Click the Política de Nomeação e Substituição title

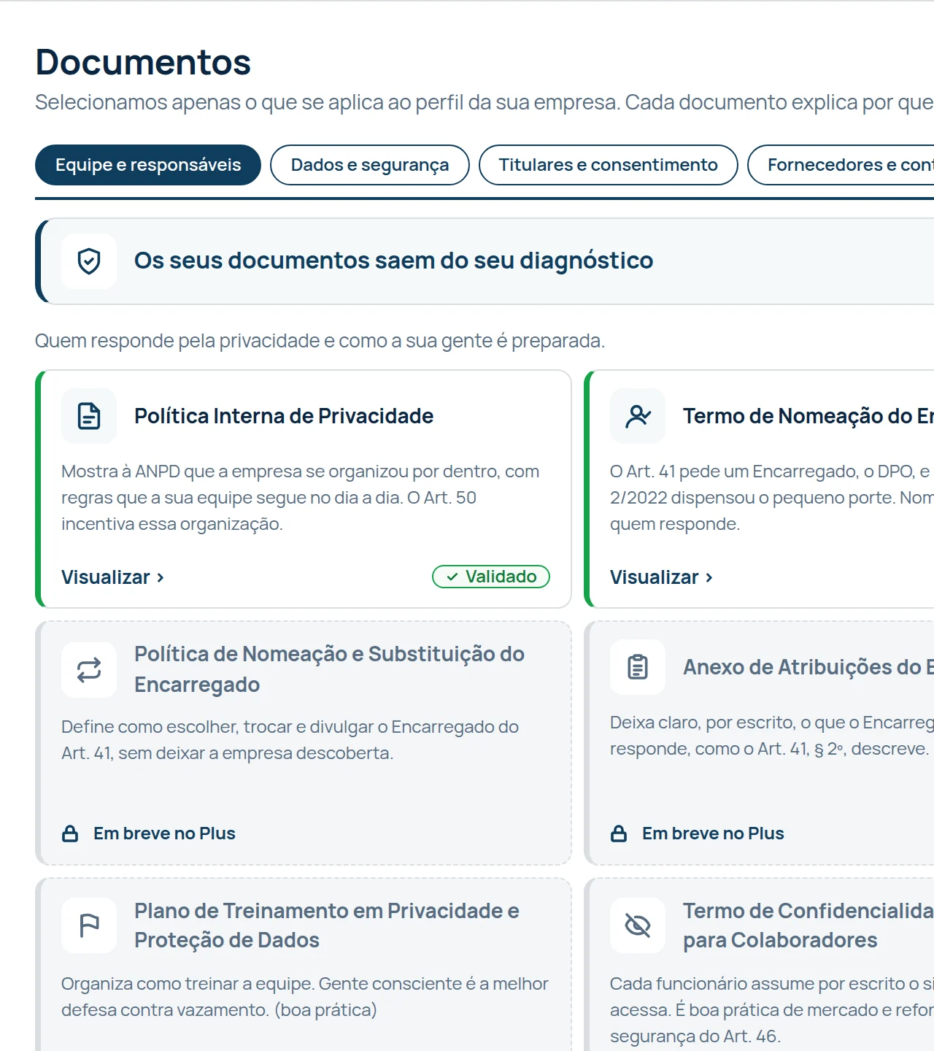tap(329, 669)
